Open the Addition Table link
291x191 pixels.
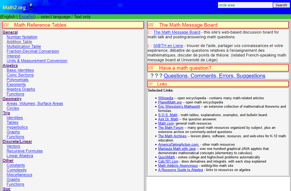pos(19,42)
